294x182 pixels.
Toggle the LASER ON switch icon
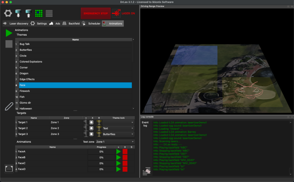(x=116, y=13)
